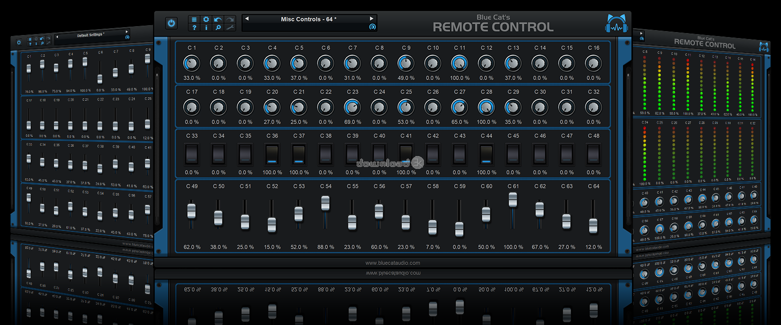Click the C 11 knob
Screen dimensions: 781x325
click(460, 63)
